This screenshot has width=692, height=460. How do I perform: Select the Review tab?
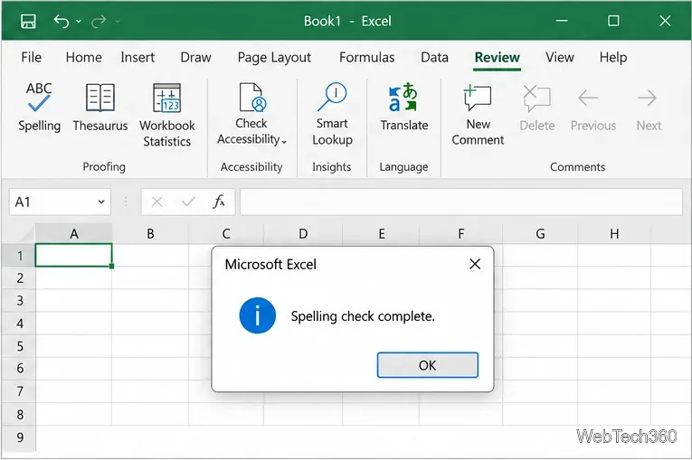497,57
